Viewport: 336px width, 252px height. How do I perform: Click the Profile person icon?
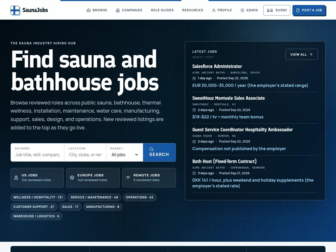214,10
